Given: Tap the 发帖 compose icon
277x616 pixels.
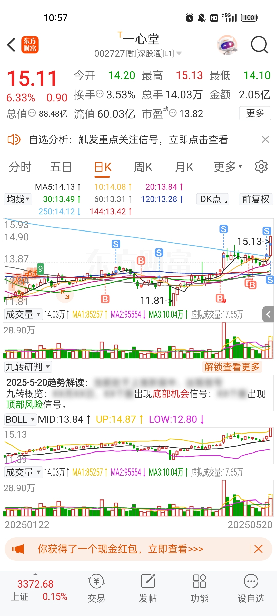Looking at the screenshot, I should pos(148,581).
